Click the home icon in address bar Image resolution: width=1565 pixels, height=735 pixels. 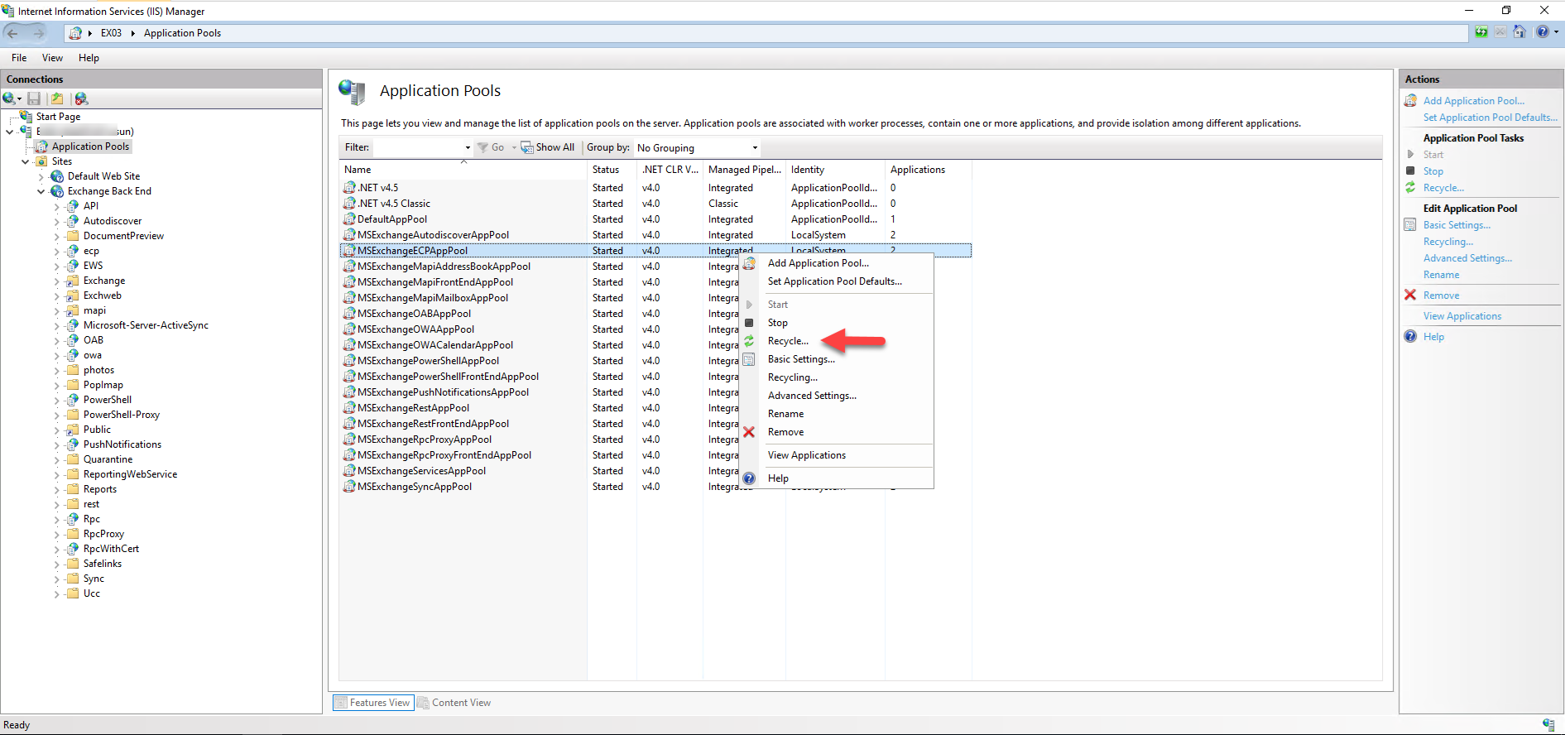pos(1519,32)
